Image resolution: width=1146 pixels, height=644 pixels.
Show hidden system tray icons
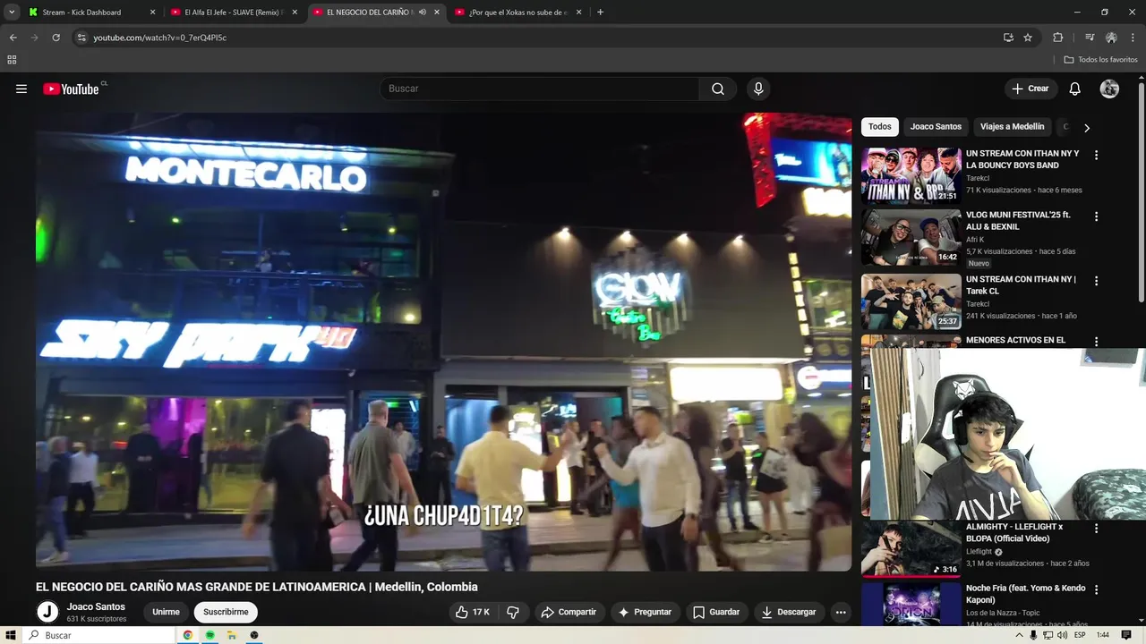pyautogui.click(x=1019, y=635)
